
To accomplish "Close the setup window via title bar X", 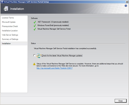I will (127, 2).
